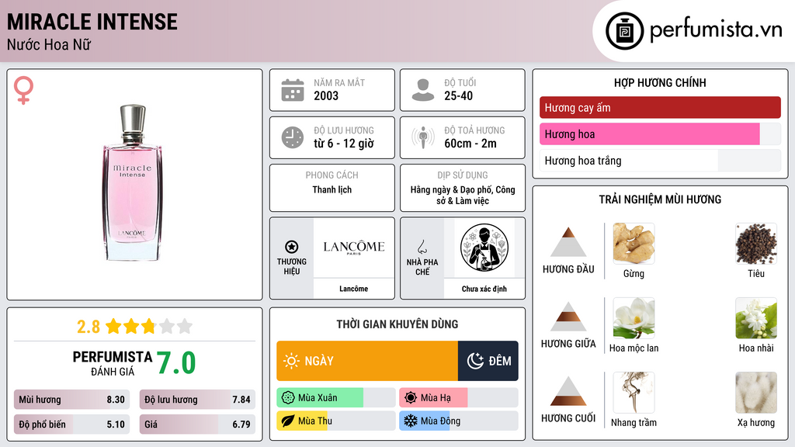Click the age range 25-40 value
The width and height of the screenshot is (795, 447).
pyautogui.click(x=458, y=95)
